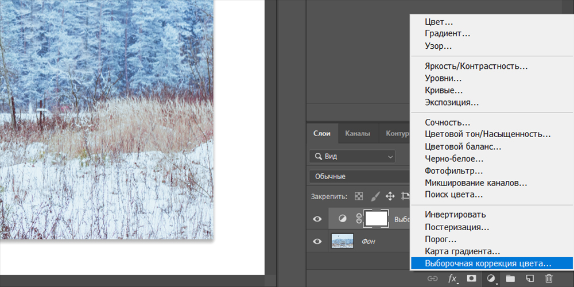Select the white layer mask thumbnail
Screen dimensions: 574x287
pyautogui.click(x=377, y=219)
